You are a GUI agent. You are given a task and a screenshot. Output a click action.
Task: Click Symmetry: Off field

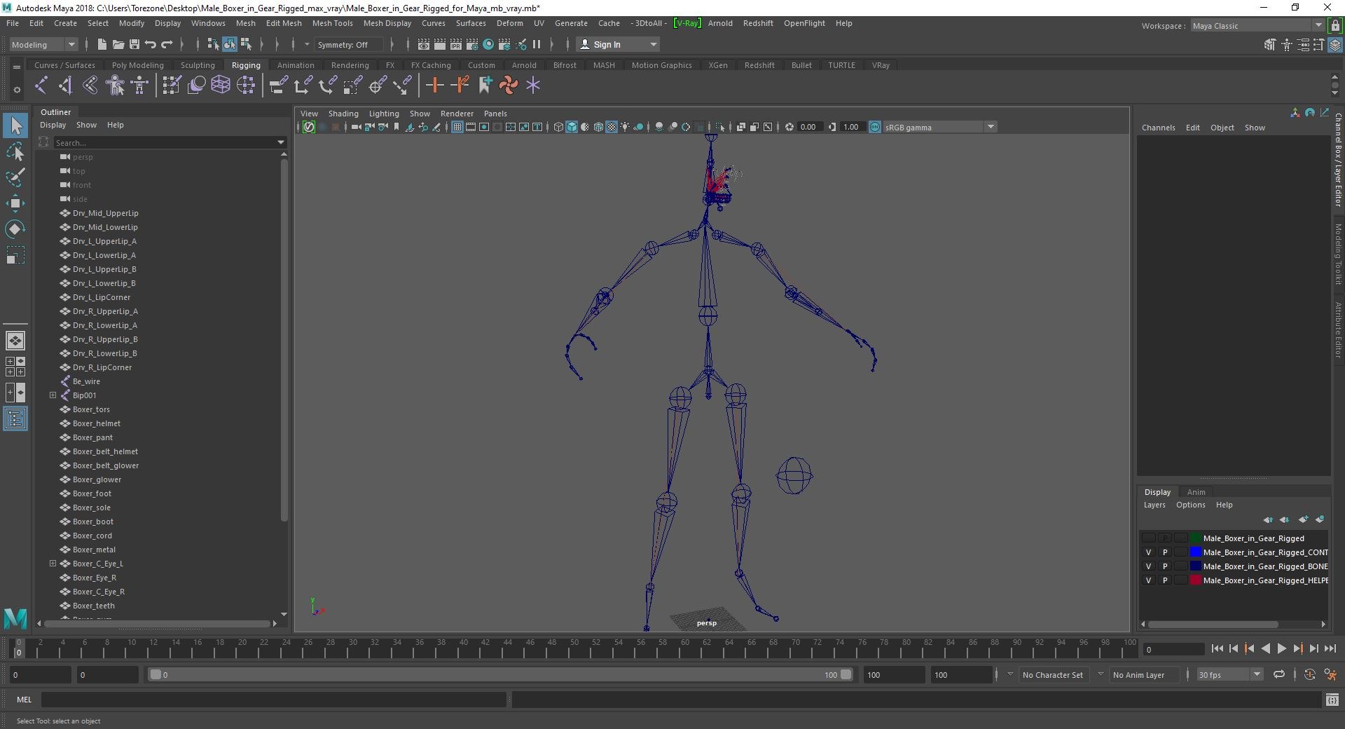350,44
